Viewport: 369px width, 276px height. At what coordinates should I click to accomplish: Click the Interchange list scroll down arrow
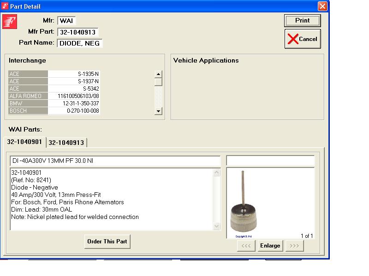point(158,111)
